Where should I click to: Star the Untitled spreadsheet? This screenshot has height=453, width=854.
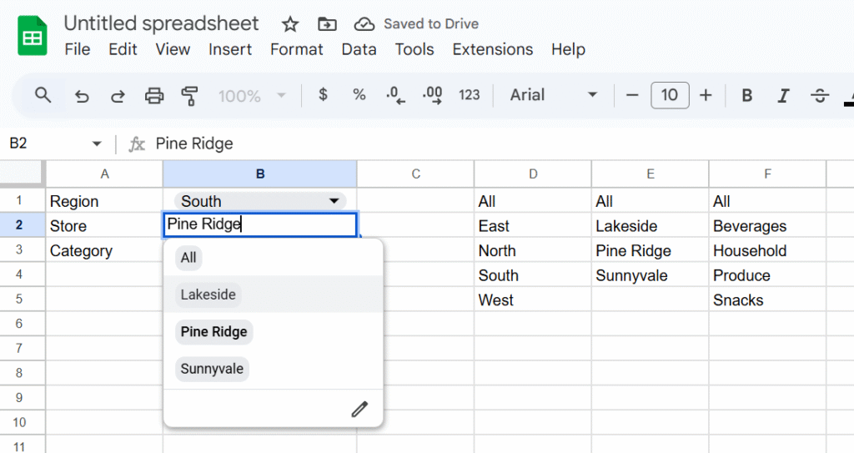point(289,24)
